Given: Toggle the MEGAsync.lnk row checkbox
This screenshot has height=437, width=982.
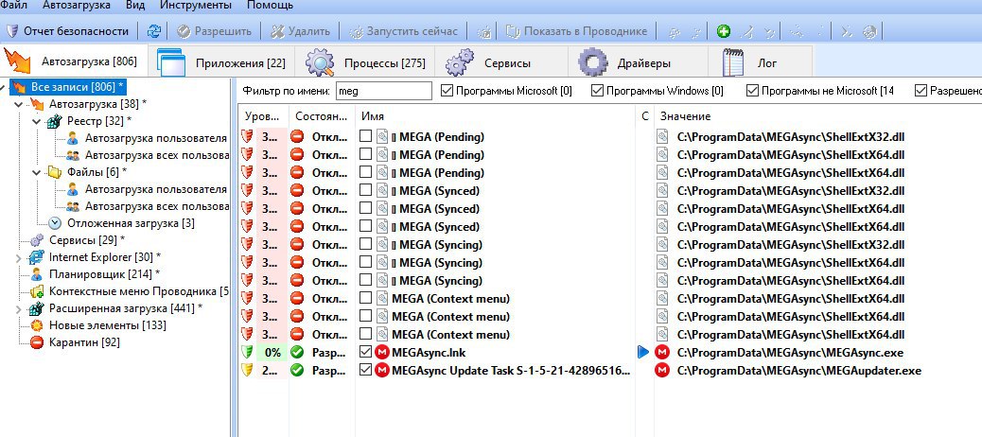Looking at the screenshot, I should pyautogui.click(x=366, y=353).
